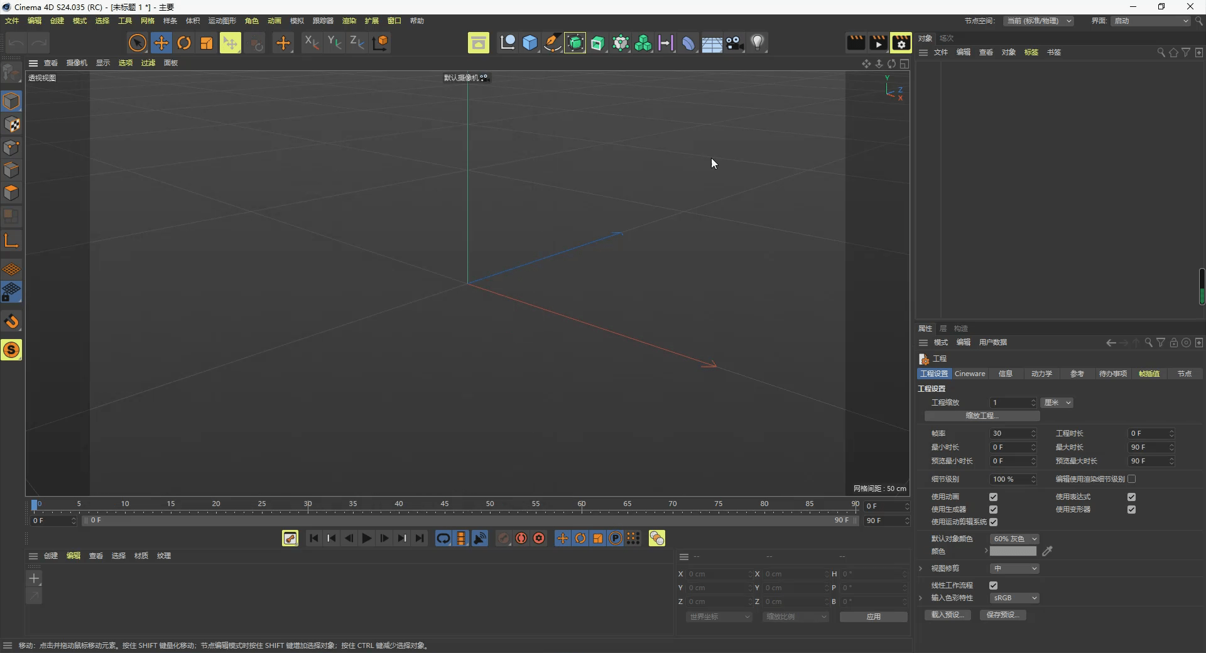Open the 渲染 menu
Viewport: 1206px width, 653px height.
point(349,21)
